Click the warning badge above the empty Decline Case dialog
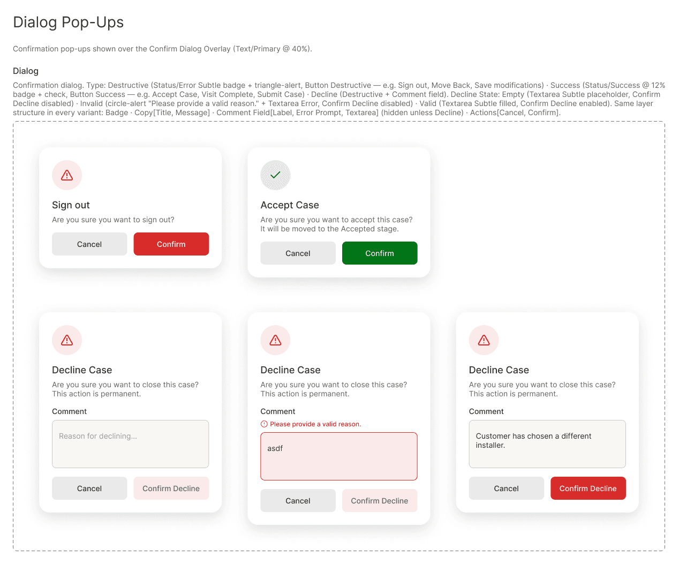The width and height of the screenshot is (679, 564). coord(67,340)
